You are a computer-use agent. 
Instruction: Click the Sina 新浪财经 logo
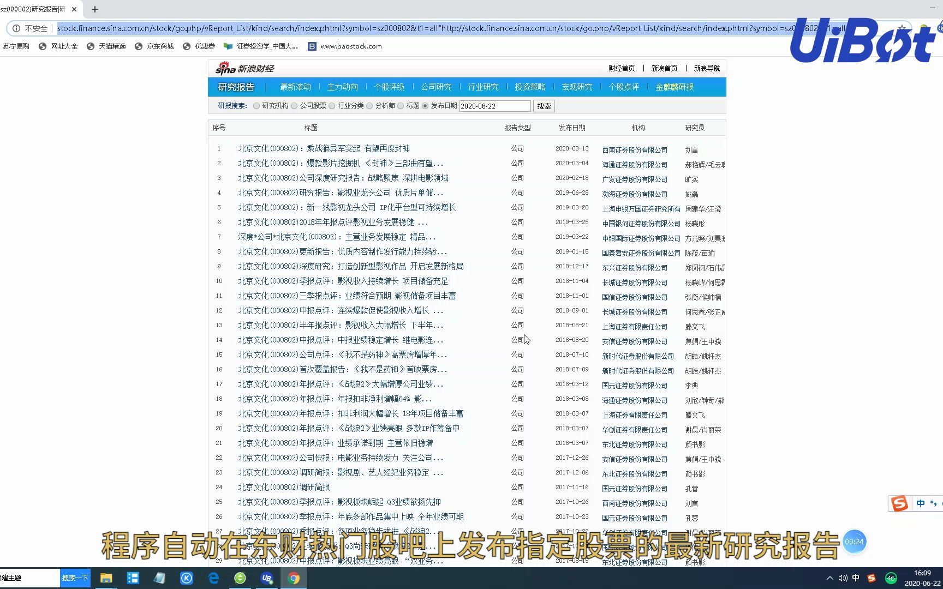click(x=244, y=68)
